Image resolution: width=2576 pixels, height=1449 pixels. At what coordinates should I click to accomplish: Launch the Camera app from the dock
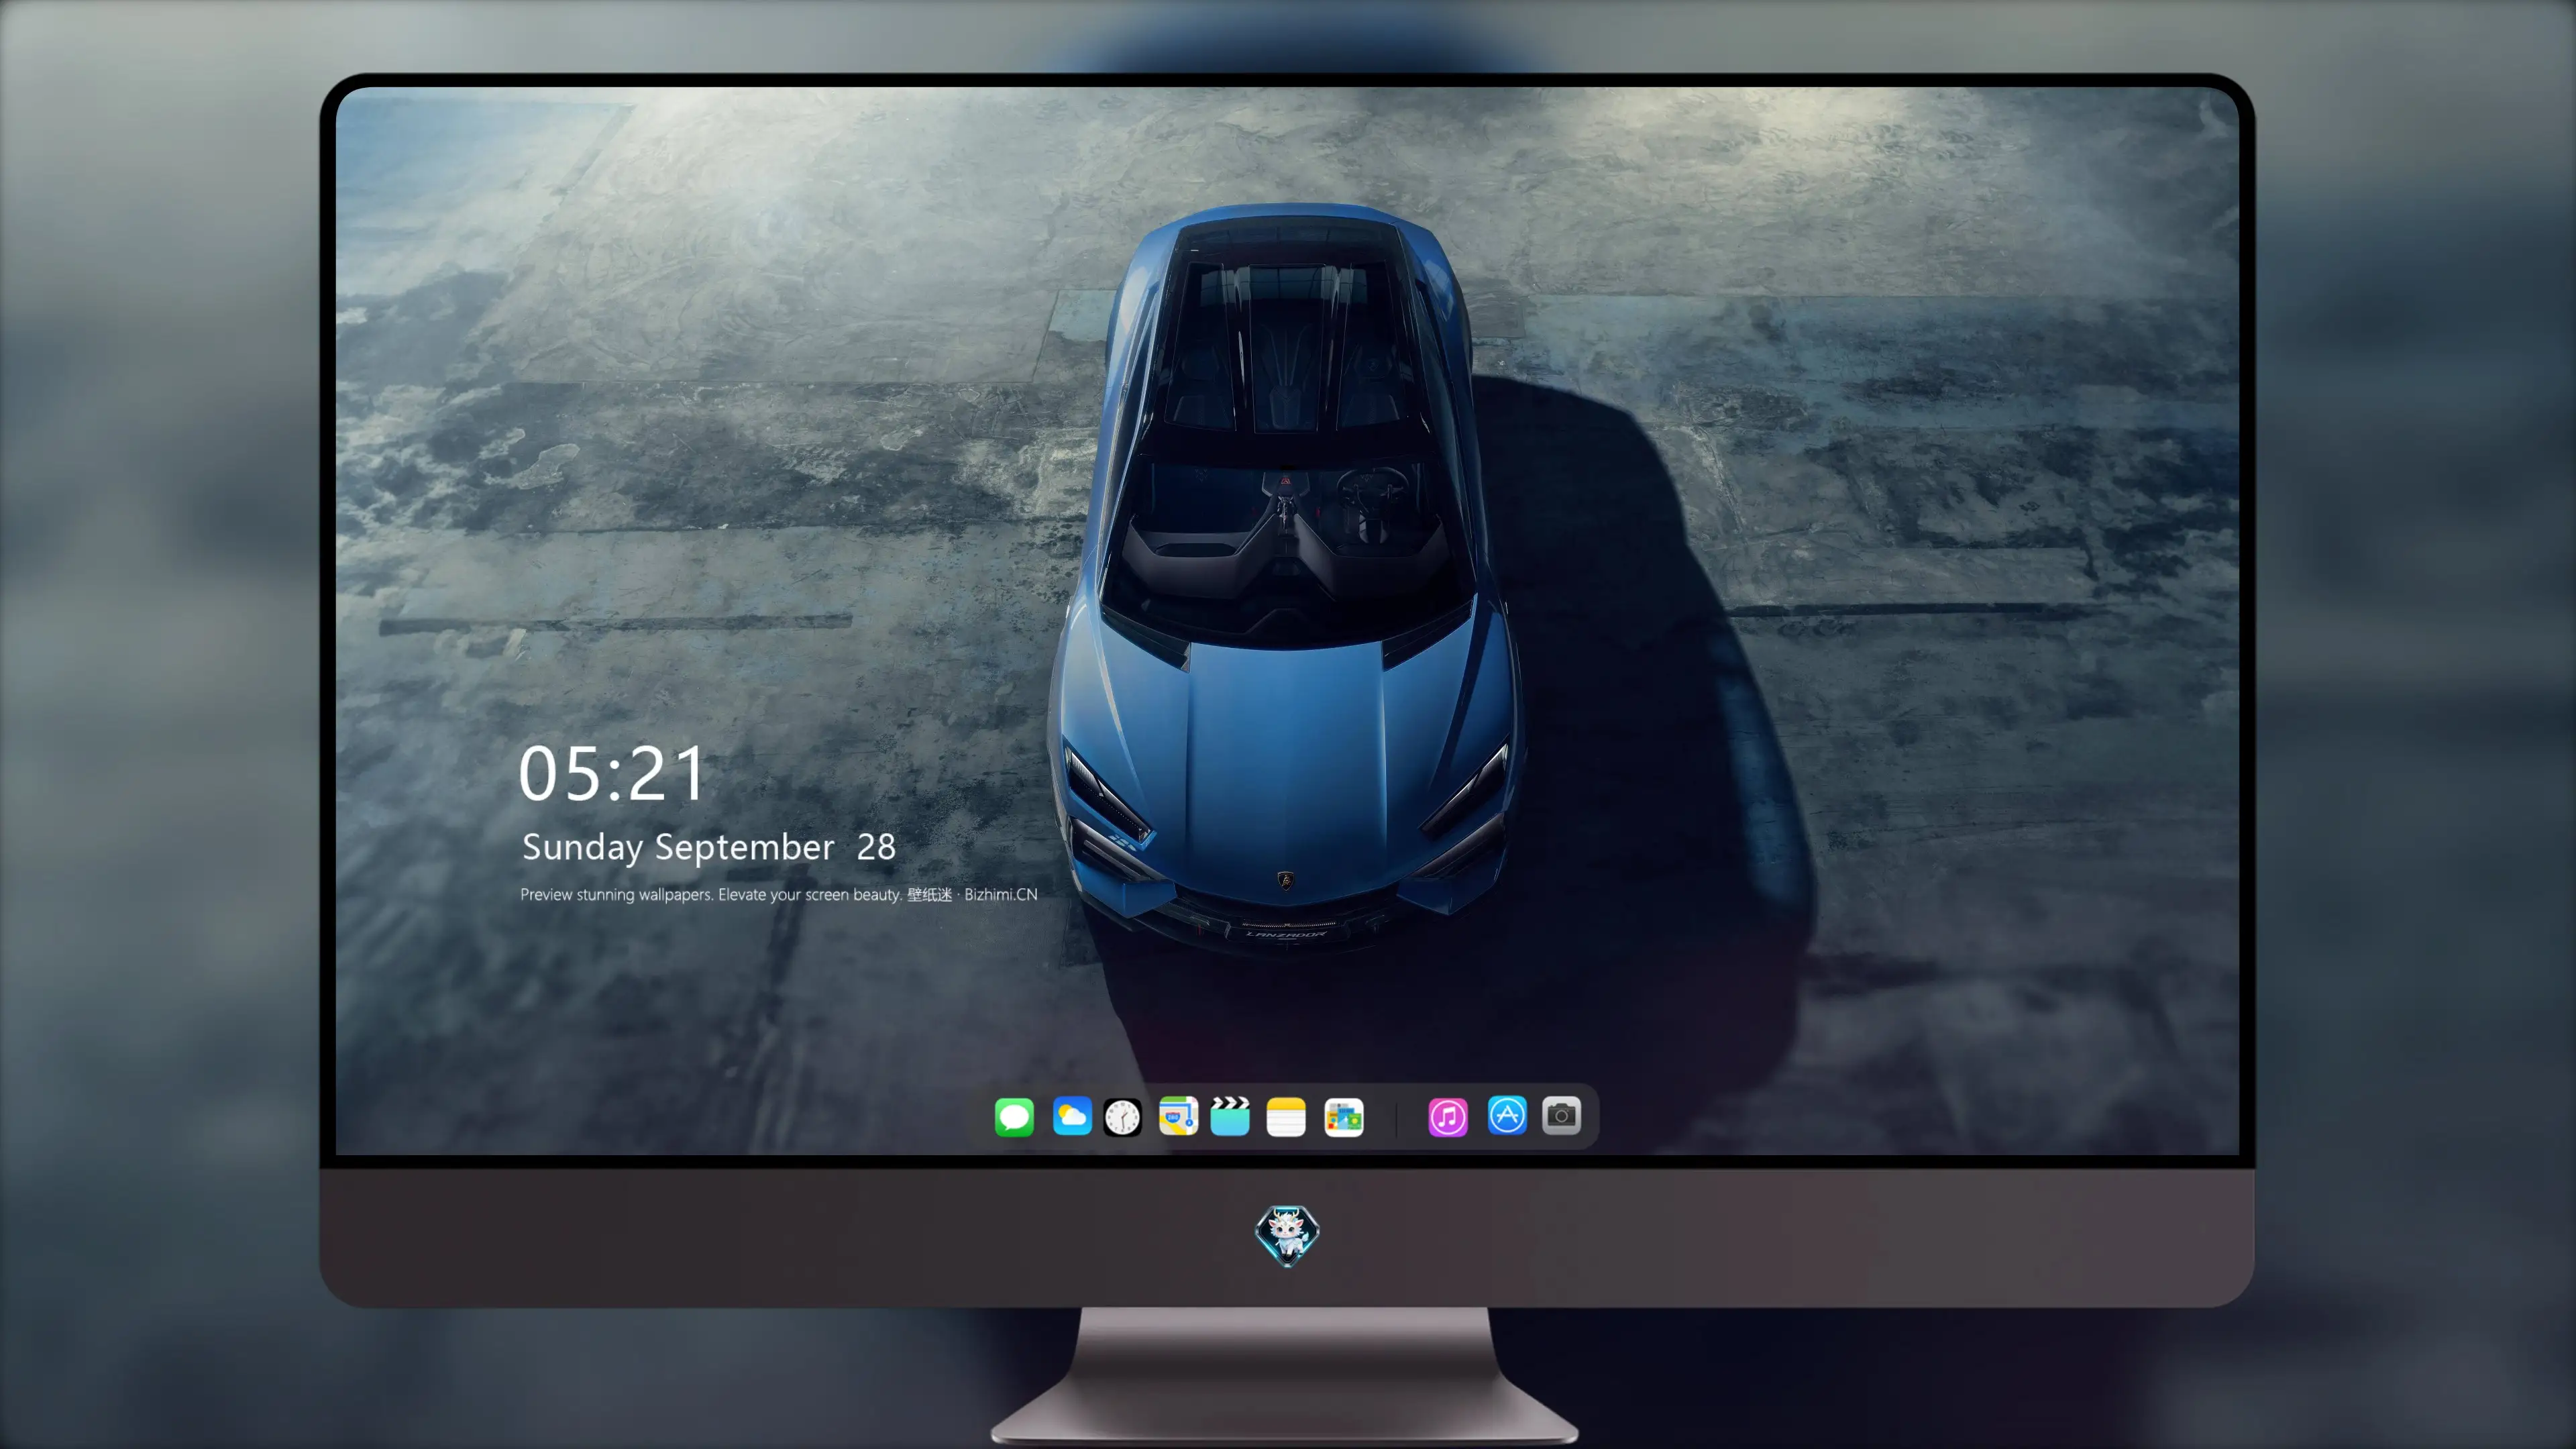pyautogui.click(x=1561, y=1116)
